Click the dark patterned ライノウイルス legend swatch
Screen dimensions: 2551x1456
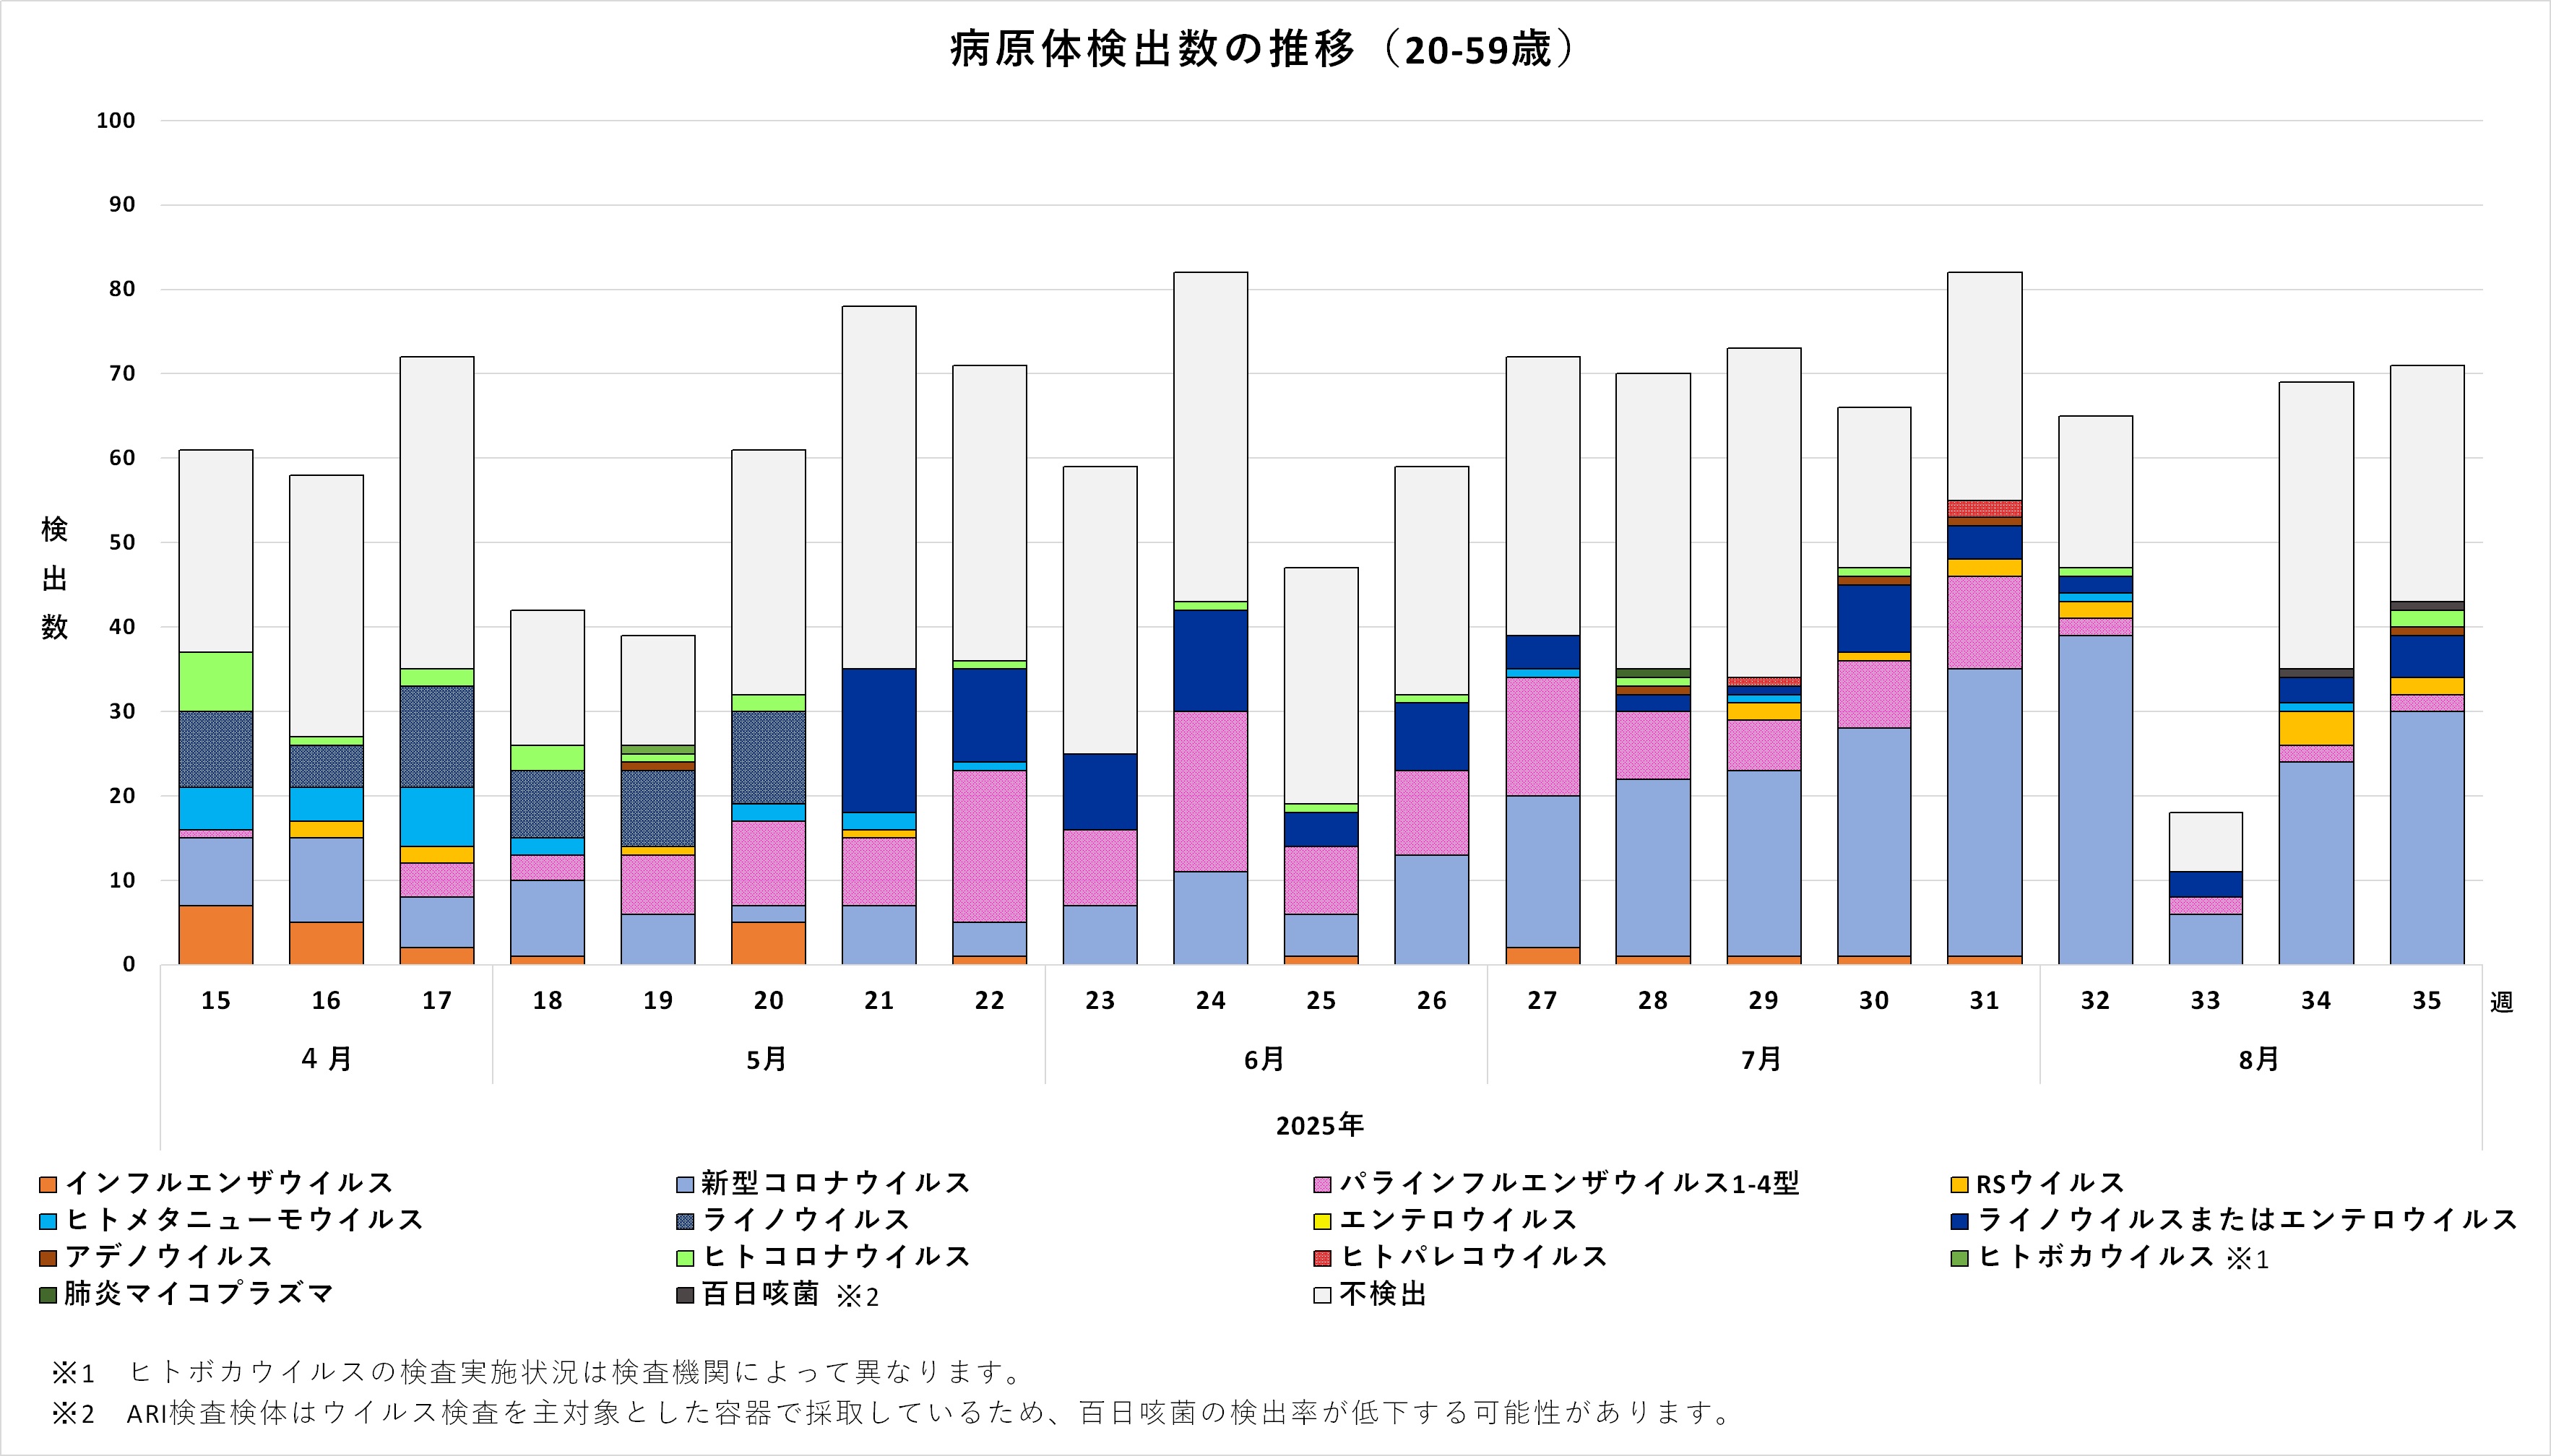click(685, 1221)
